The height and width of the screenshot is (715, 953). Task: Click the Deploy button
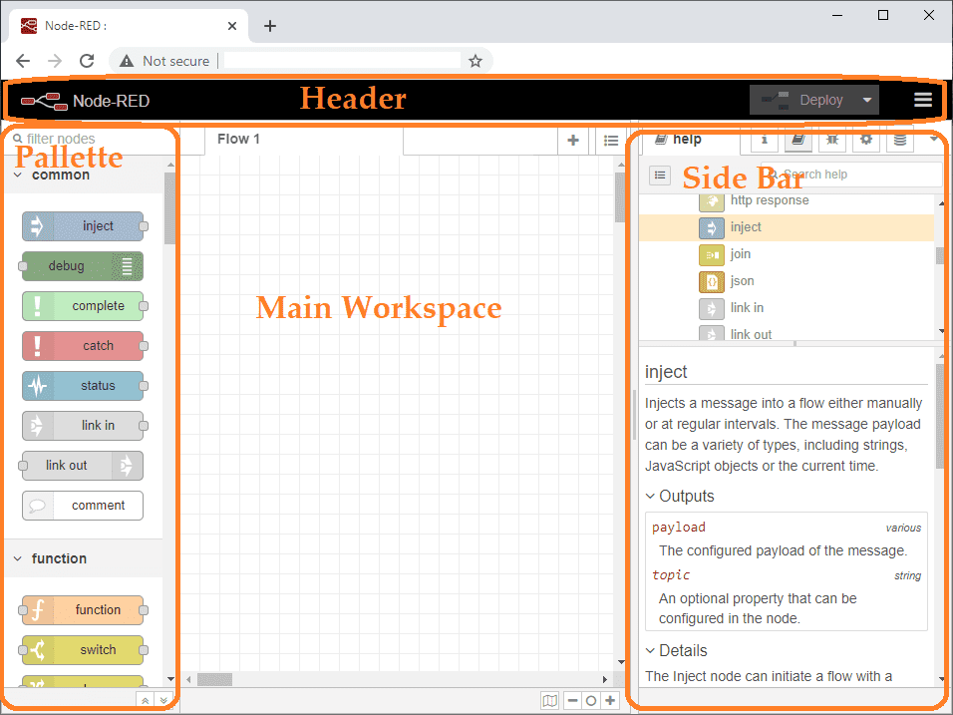coord(803,100)
